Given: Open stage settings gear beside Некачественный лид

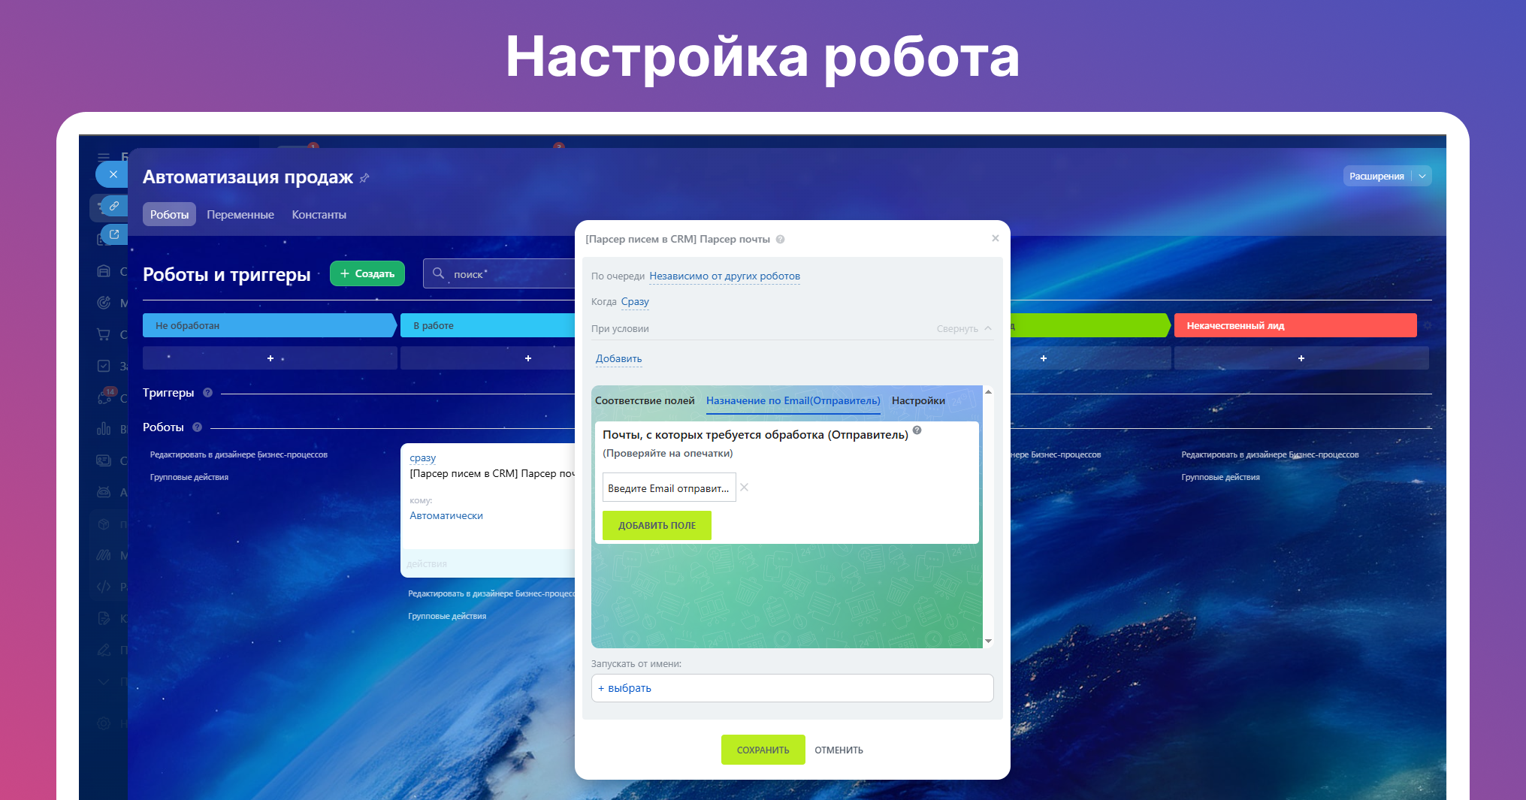Looking at the screenshot, I should pos(1427,325).
